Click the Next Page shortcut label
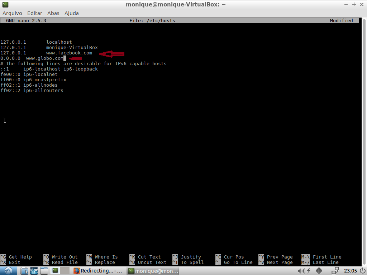 (280, 262)
